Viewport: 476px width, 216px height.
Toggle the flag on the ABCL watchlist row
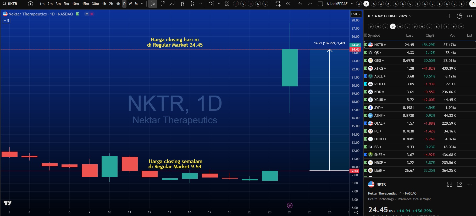(x=366, y=76)
